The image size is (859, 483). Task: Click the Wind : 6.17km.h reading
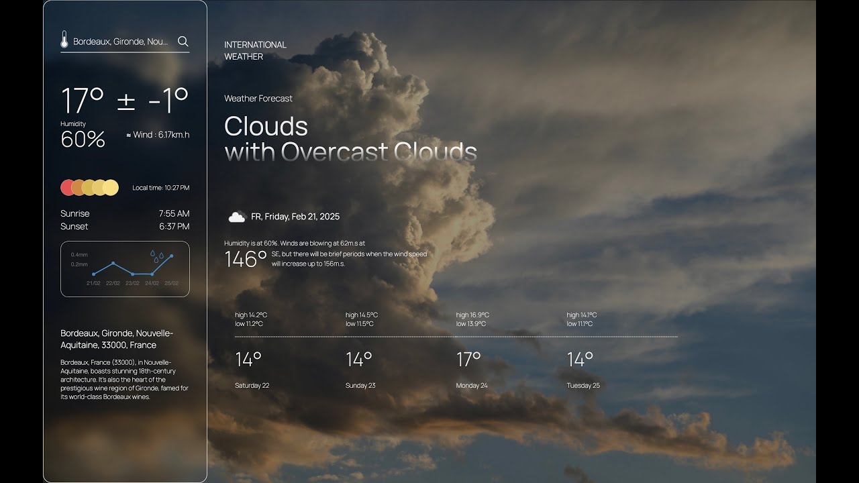(158, 135)
